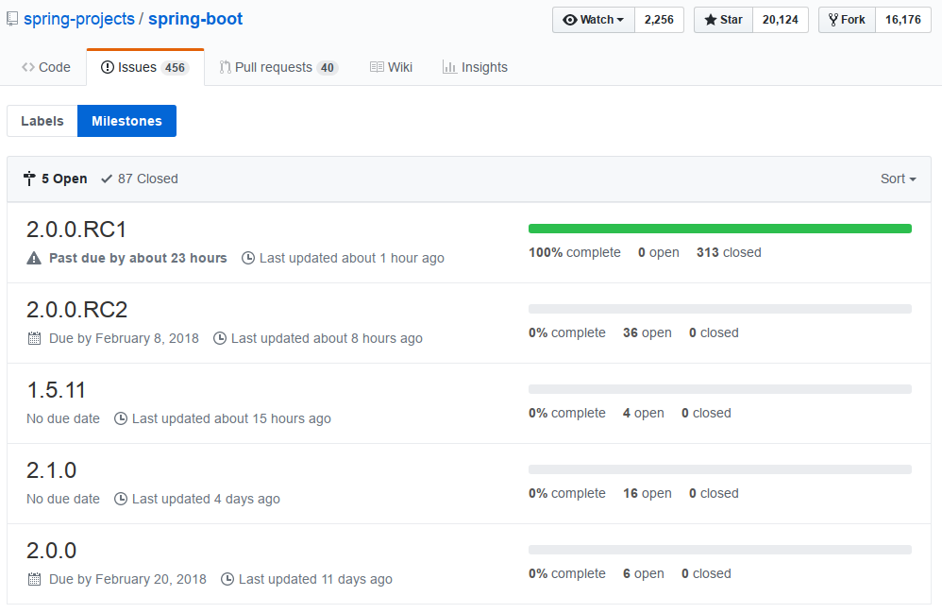Click '6 open' in 2.0.0 row
Image resolution: width=942 pixels, height=613 pixels.
(644, 573)
